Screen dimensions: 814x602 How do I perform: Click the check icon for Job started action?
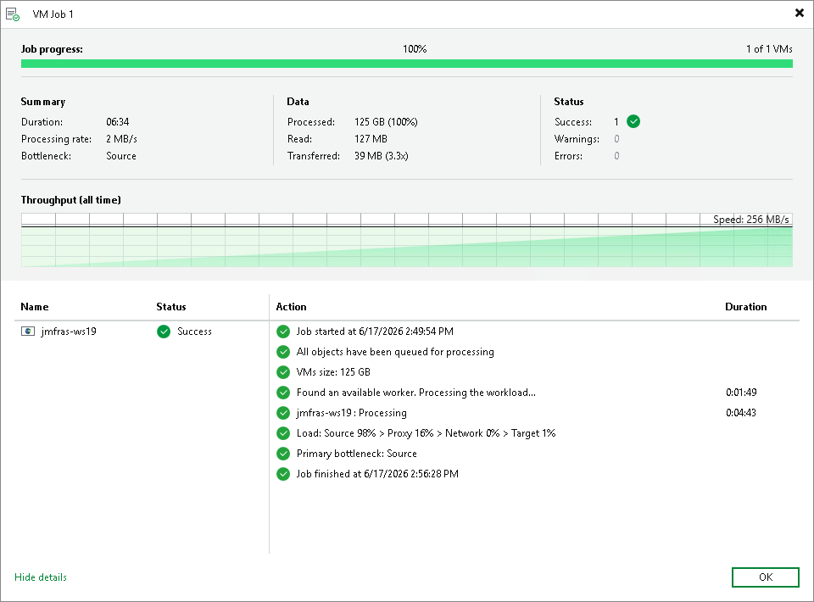(283, 331)
